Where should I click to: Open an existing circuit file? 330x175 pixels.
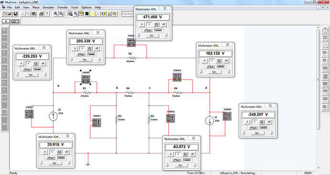10,14
